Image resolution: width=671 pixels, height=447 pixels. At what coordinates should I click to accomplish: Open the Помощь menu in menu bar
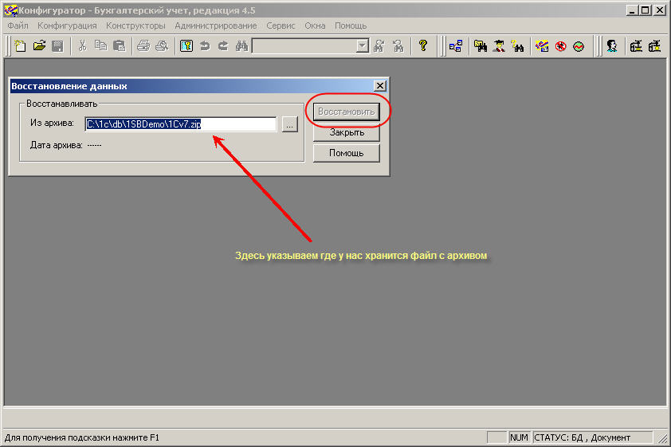point(351,25)
